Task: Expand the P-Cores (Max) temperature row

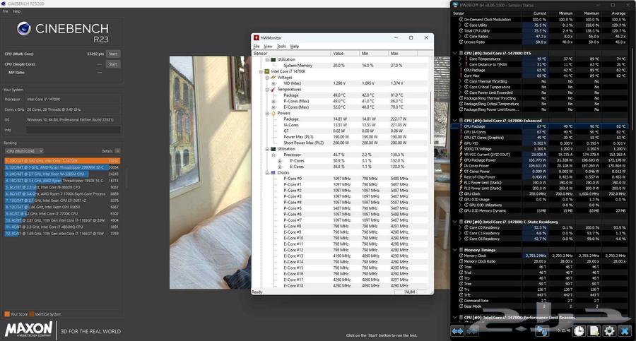Action: click(x=273, y=102)
